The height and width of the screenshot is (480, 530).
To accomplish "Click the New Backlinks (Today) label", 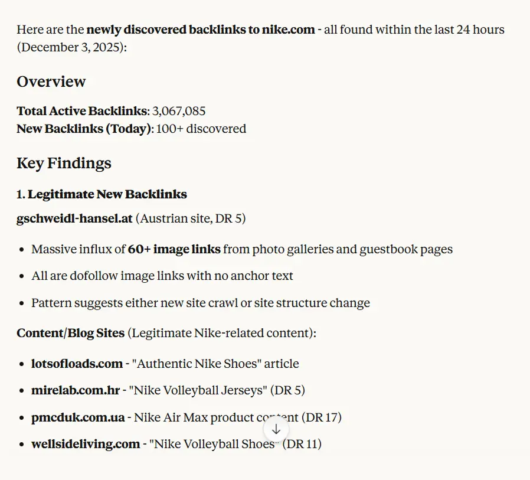I will [84, 129].
